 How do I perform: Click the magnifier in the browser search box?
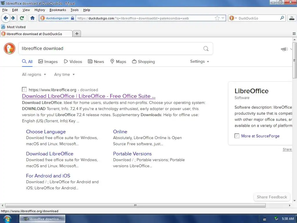tap(282, 18)
